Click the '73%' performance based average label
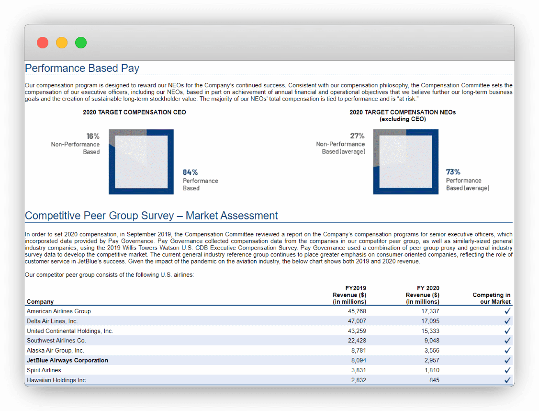The height and width of the screenshot is (411, 539). point(453,172)
